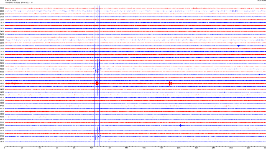Select the 00:00 trace time label
This screenshot has width=266, height=149.
[x=2, y=8]
